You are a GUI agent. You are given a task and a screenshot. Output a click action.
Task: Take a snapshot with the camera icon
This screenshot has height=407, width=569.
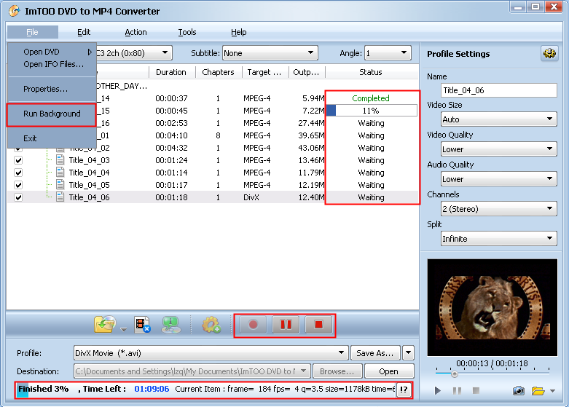point(519,391)
